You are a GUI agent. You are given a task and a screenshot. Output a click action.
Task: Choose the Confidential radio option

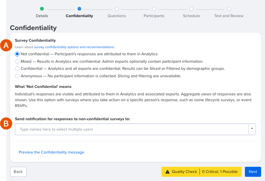[x=17, y=69]
